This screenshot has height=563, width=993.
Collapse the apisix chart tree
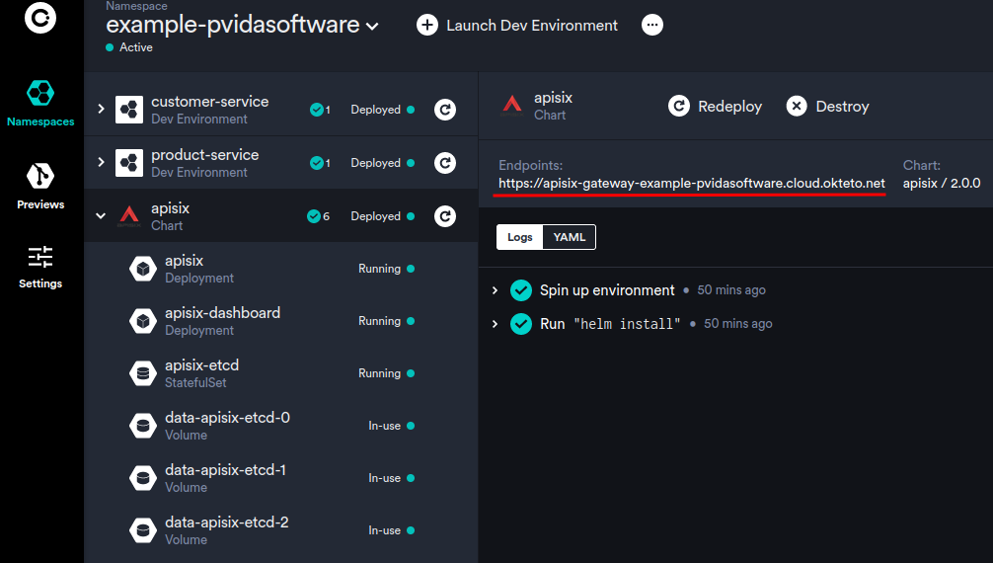click(101, 215)
